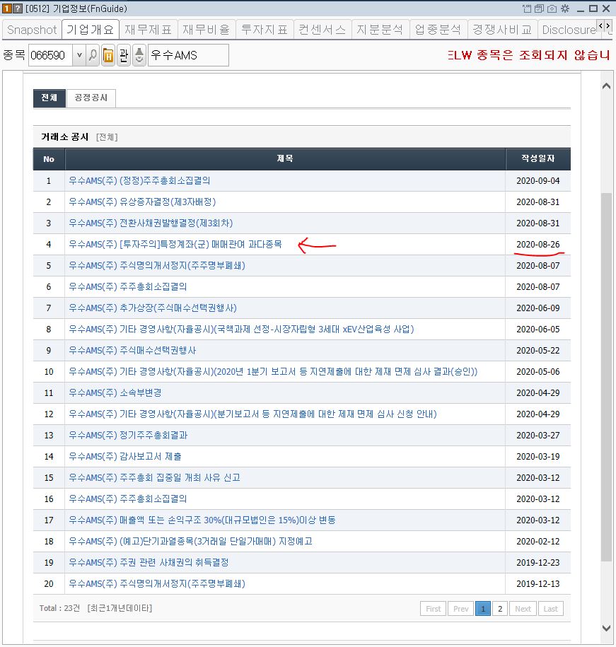Click the Next pagination button

(523, 609)
